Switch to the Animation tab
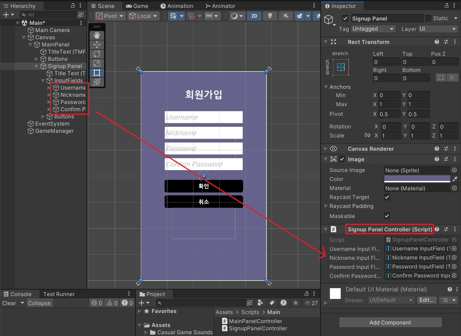461x336 pixels. 177,6
